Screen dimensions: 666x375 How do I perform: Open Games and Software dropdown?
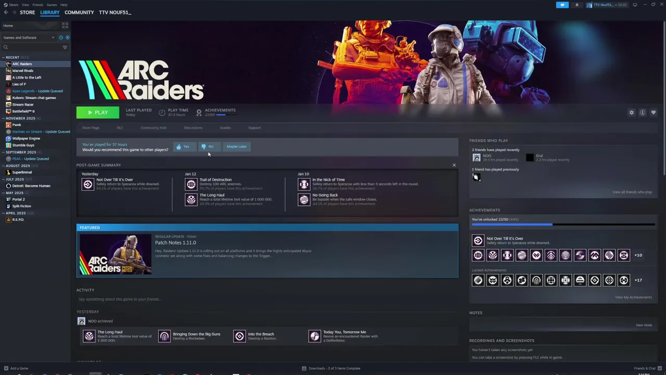pos(29,37)
